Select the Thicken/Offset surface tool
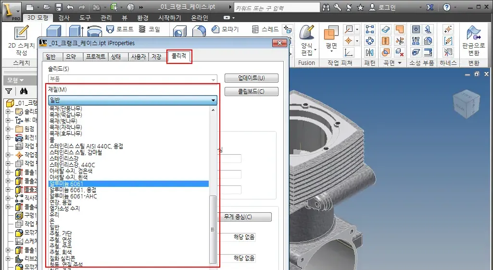The image size is (493, 270). pyautogui.click(x=385, y=29)
